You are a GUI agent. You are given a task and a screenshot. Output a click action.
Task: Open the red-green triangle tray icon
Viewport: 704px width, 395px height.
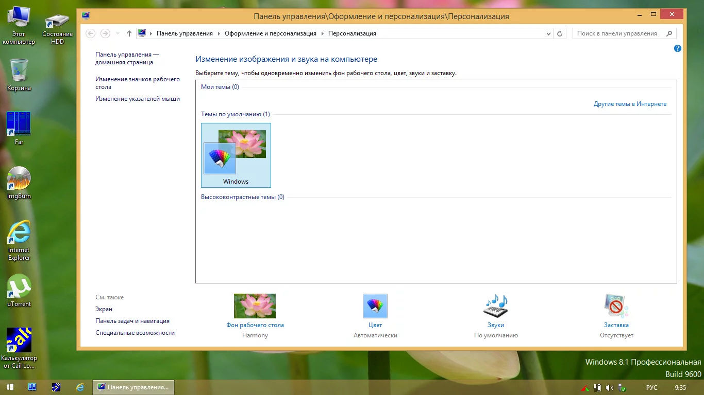pyautogui.click(x=585, y=388)
